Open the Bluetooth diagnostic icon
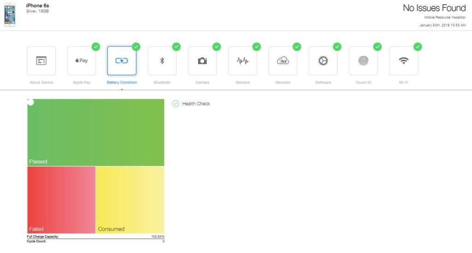 tap(162, 61)
